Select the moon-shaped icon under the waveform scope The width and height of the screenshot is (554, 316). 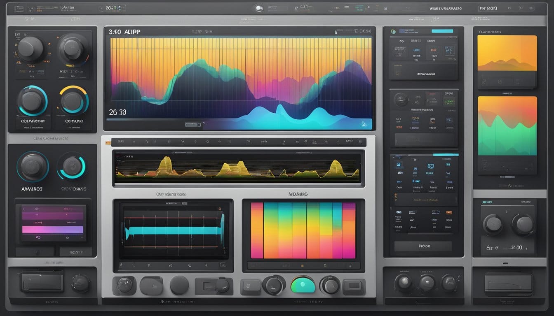[x=190, y=265]
